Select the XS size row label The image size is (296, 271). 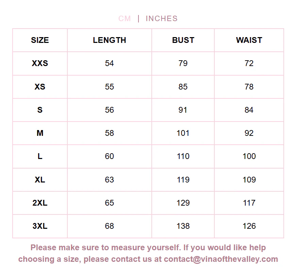40,87
